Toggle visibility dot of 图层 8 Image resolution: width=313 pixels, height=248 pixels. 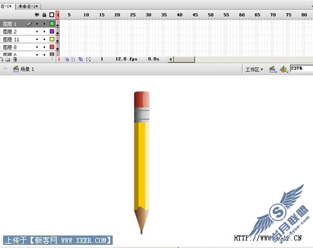click(37, 47)
